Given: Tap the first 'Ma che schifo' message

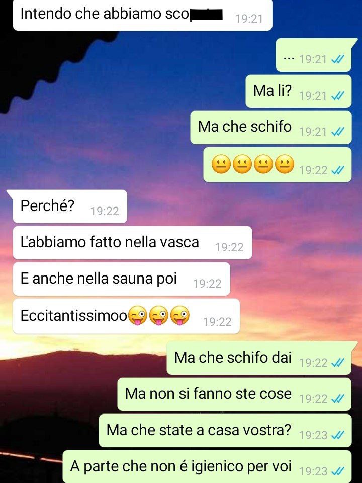Looking at the screenshot, I should point(270,127).
